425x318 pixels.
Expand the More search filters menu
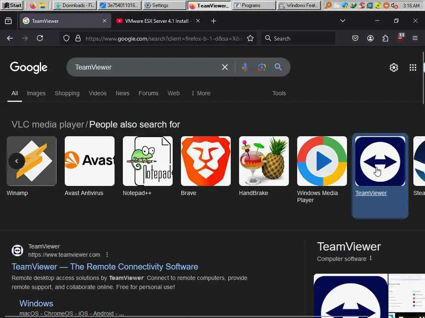(x=201, y=93)
